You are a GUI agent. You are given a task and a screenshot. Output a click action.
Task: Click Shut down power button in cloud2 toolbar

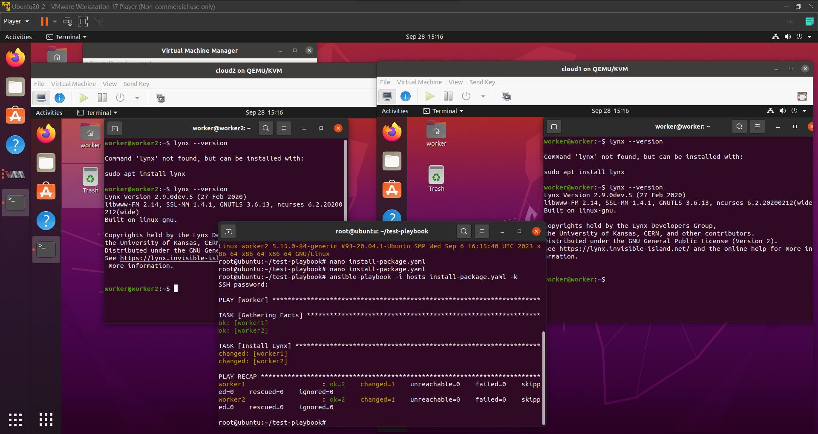click(121, 98)
